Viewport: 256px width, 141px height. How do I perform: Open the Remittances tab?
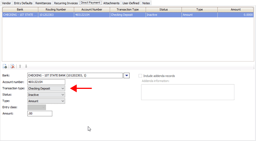click(43, 3)
